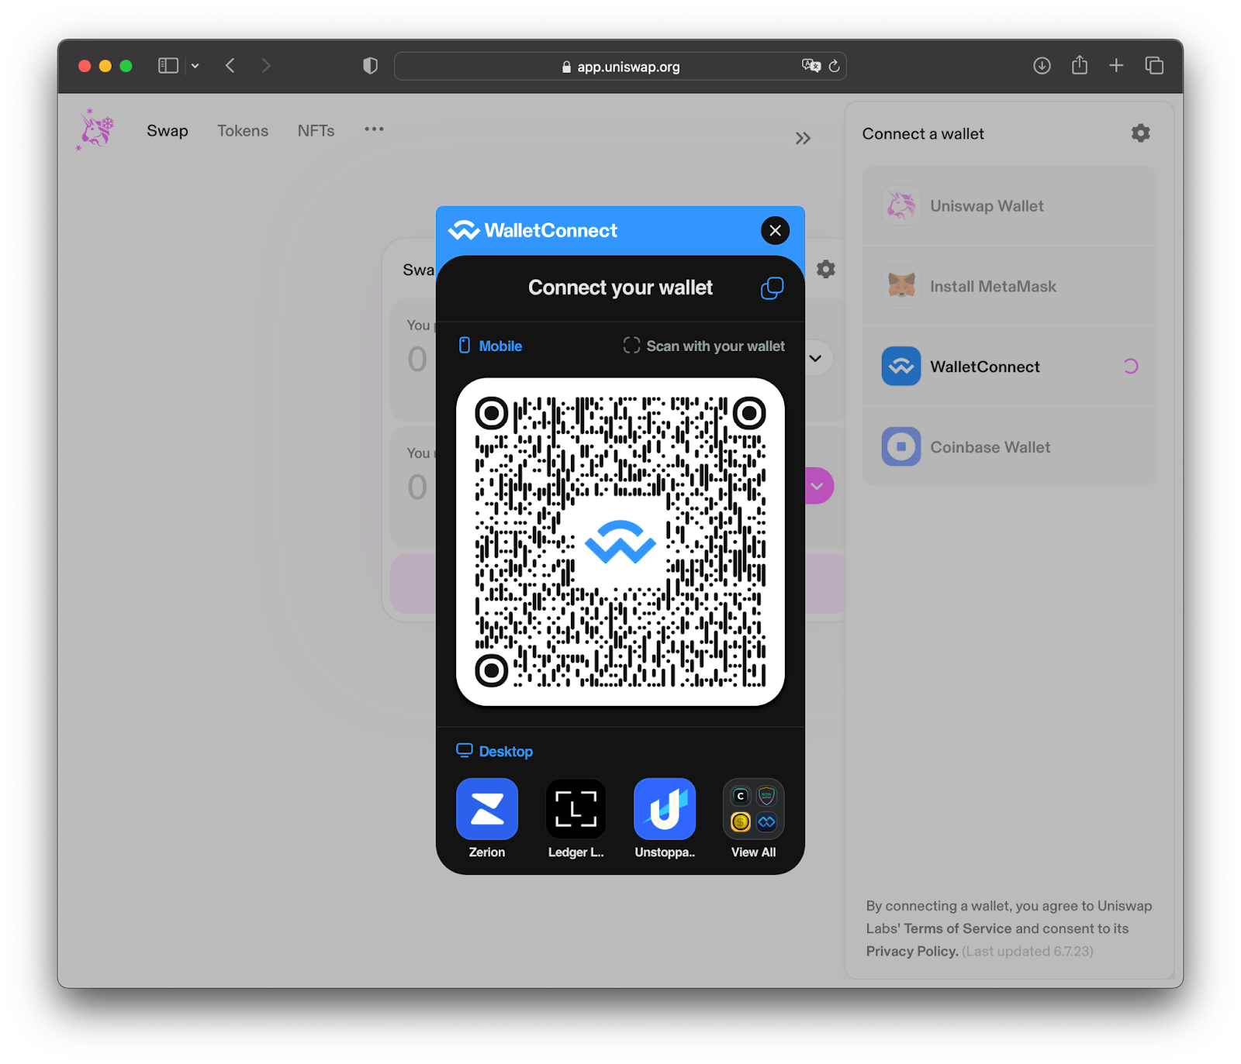The image size is (1241, 1064).
Task: Choose WalletConnect option
Action: point(1009,367)
